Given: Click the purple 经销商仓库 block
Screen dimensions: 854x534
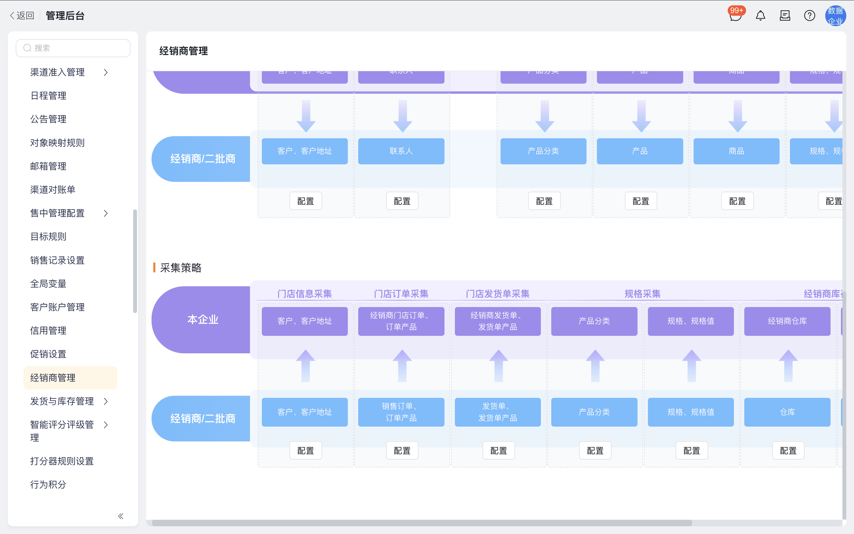Looking at the screenshot, I should (787, 321).
